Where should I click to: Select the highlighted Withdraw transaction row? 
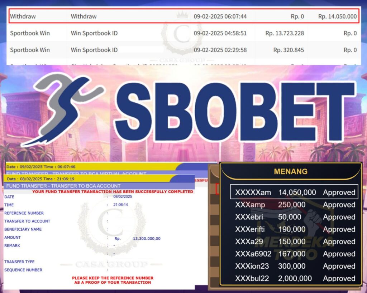click(x=183, y=16)
